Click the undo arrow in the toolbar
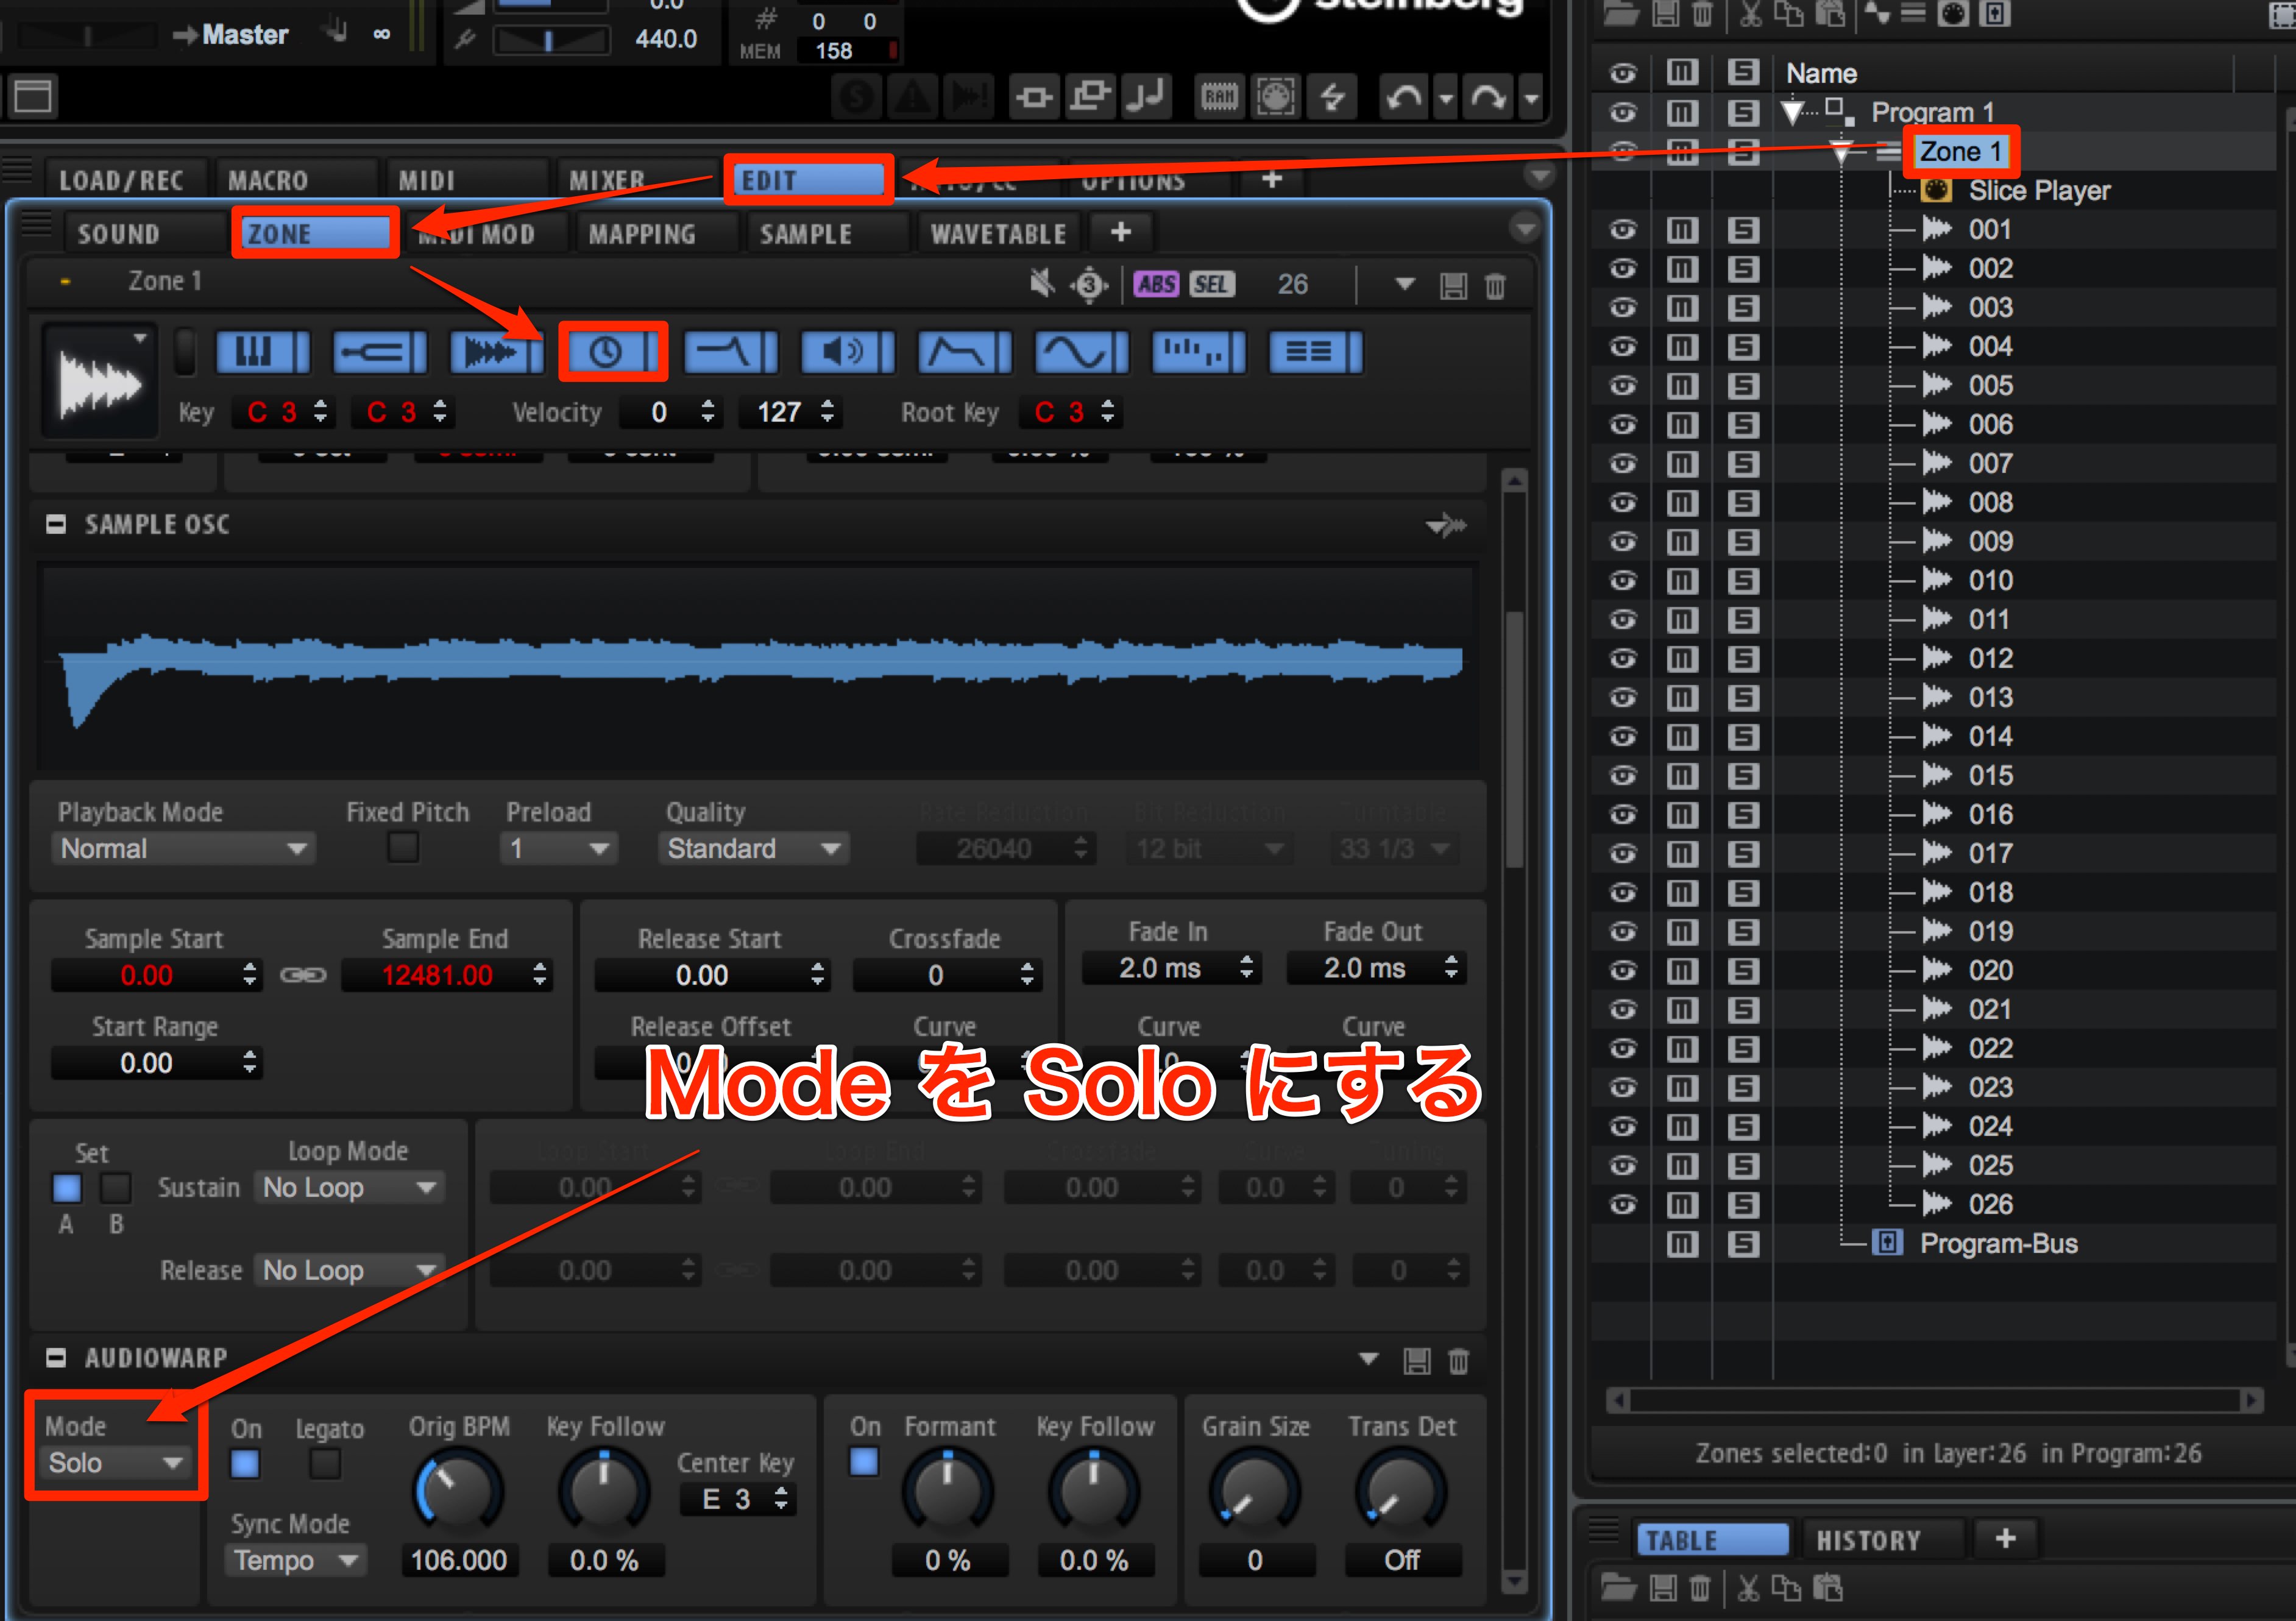 pos(1405,98)
